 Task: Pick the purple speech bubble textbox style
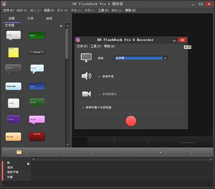[x=14, y=119]
